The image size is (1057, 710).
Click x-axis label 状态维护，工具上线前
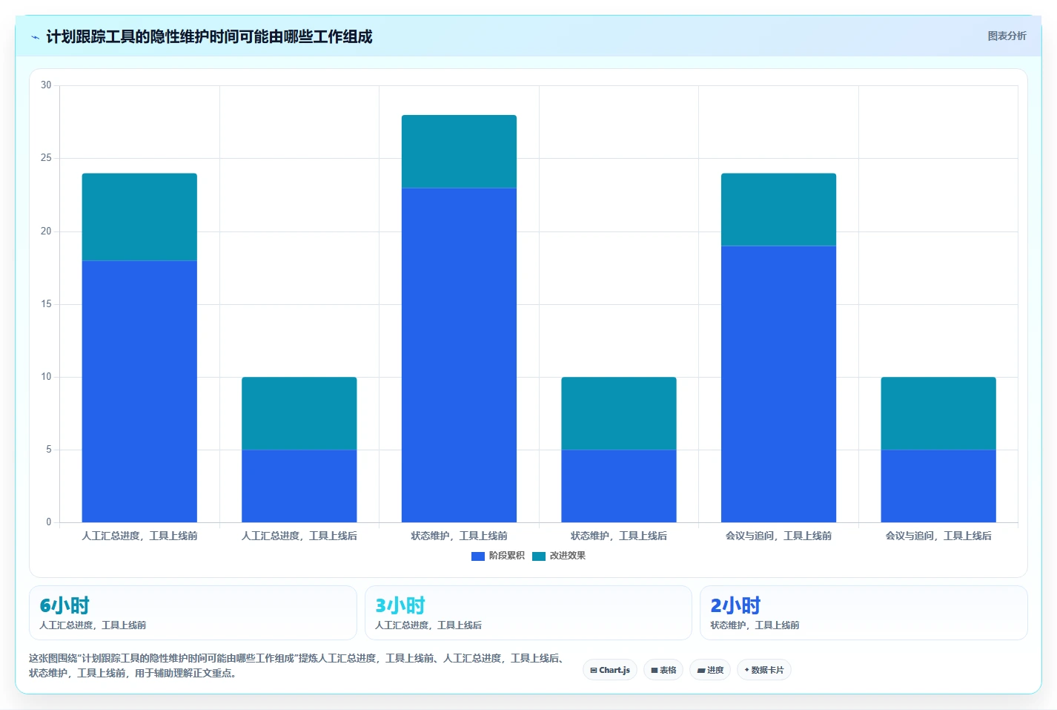tap(459, 536)
